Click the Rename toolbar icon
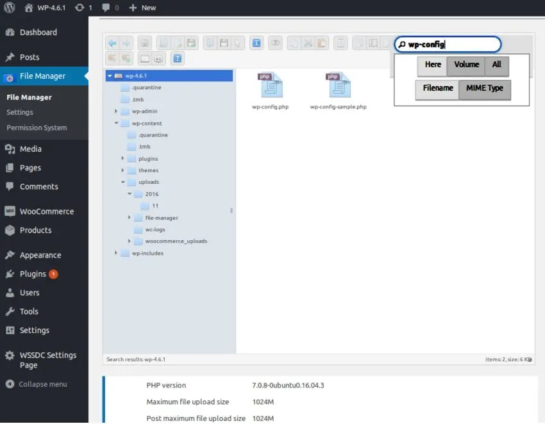The width and height of the screenshot is (545, 424). pos(373,43)
